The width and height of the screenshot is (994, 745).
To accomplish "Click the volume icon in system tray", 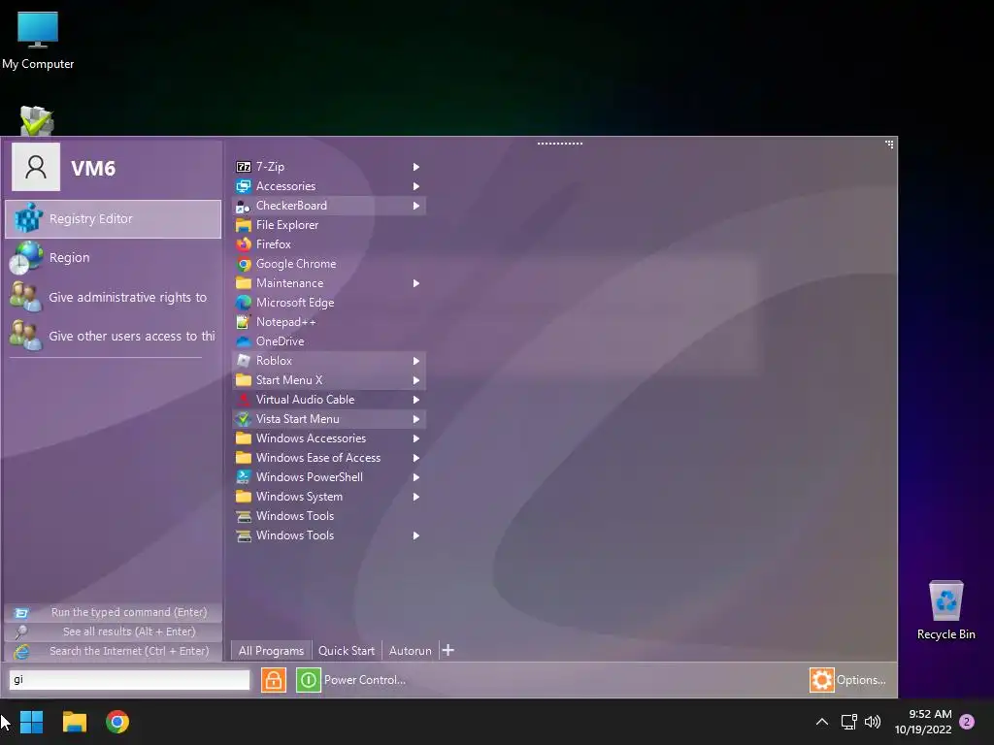I will 873,722.
